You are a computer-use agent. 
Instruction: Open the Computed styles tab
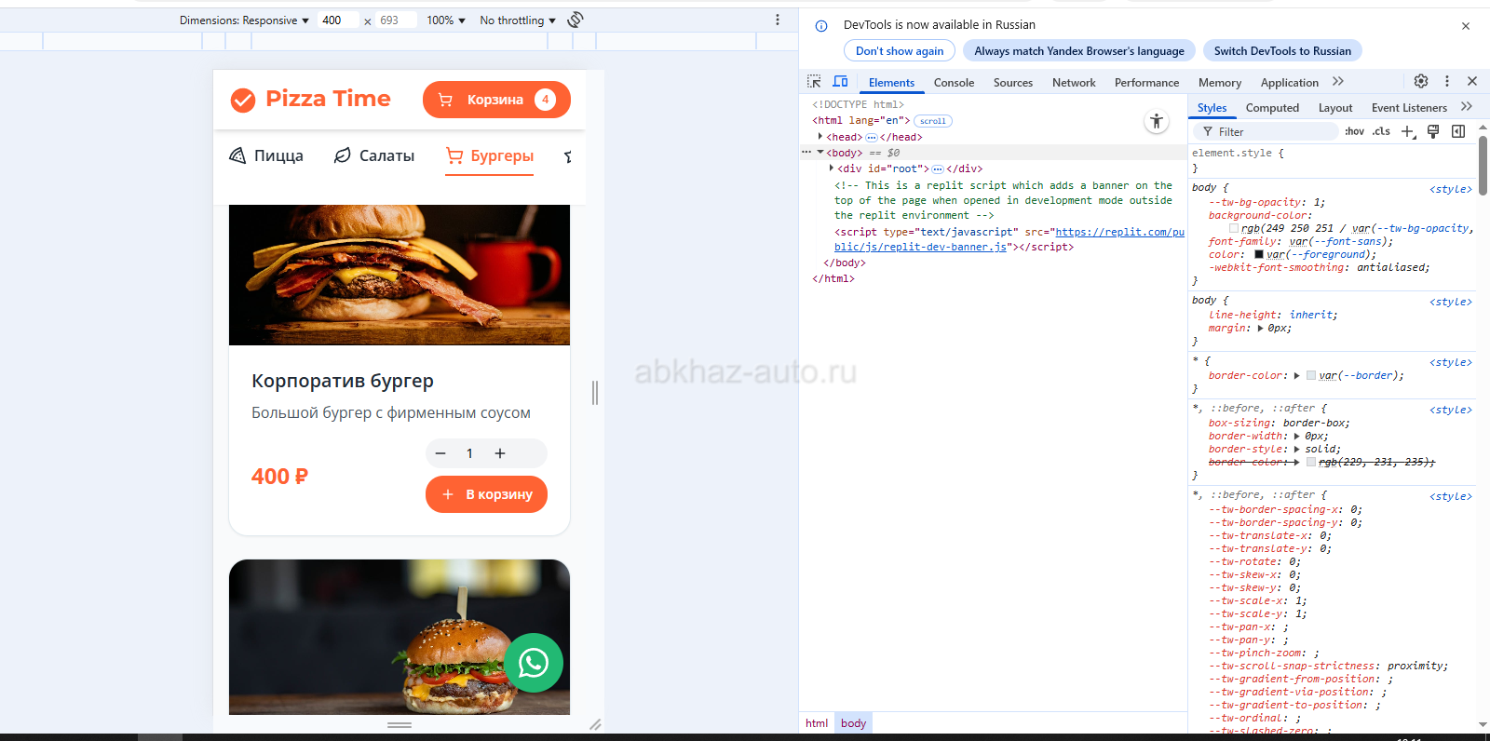click(1271, 108)
